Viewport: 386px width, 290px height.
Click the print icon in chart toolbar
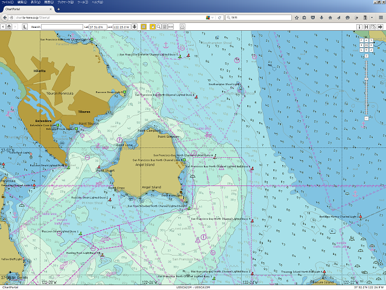pos(182,27)
